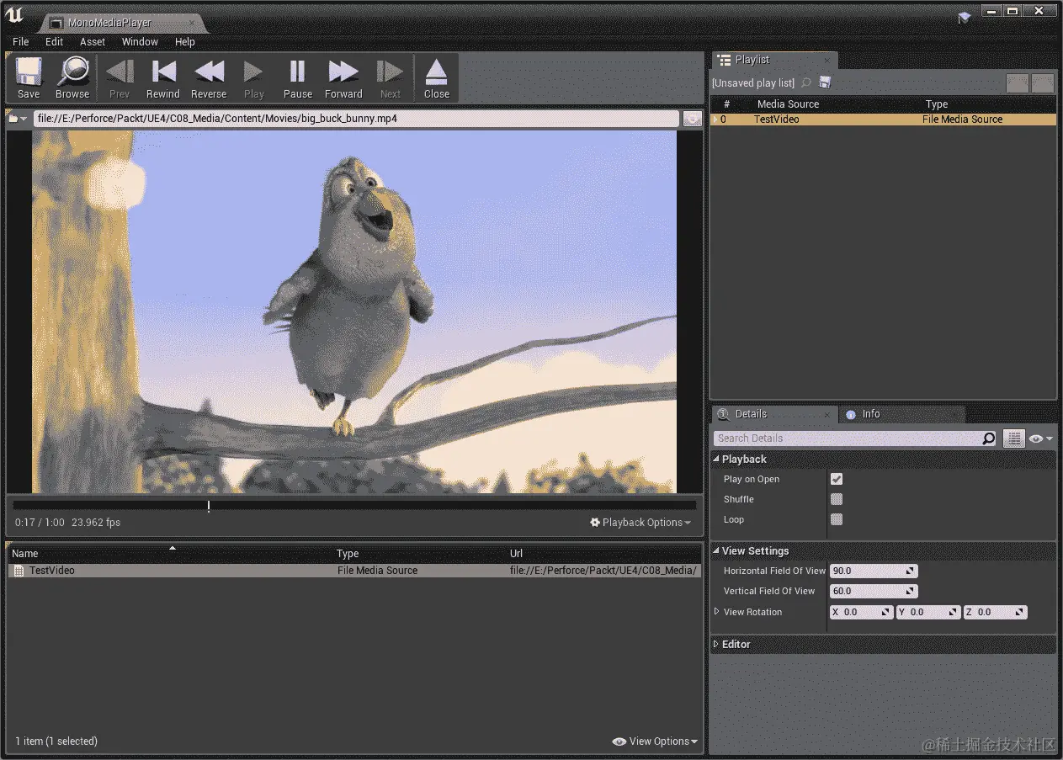Expand the View Rotation property
Viewport: 1063px width, 760px height.
pyautogui.click(x=717, y=612)
